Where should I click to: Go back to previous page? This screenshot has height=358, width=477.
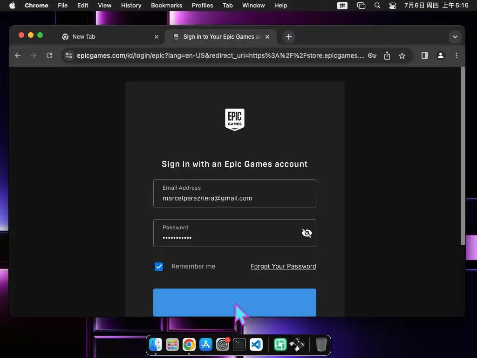18,55
